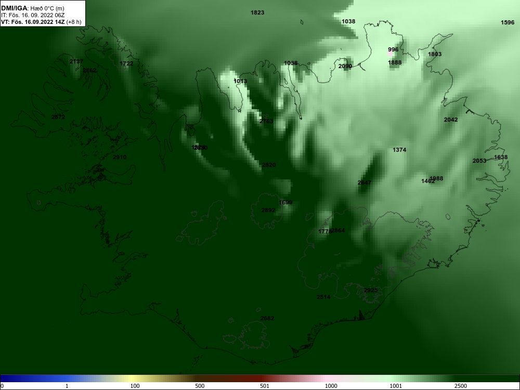The width and height of the screenshot is (520, 390).
Task: Click the map value 996
Action: pyautogui.click(x=393, y=50)
